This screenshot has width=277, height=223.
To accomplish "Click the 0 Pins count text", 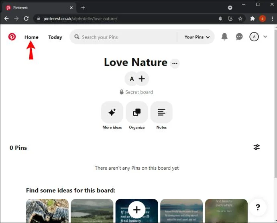I will click(x=18, y=148).
